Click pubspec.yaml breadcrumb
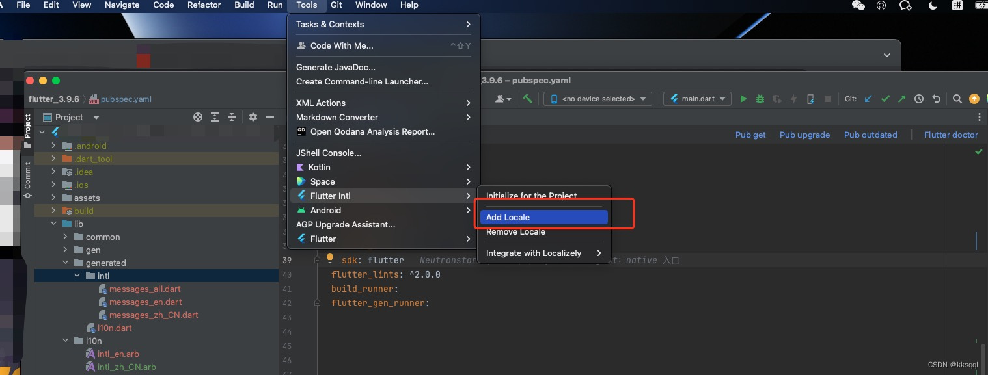The image size is (988, 375). (120, 99)
